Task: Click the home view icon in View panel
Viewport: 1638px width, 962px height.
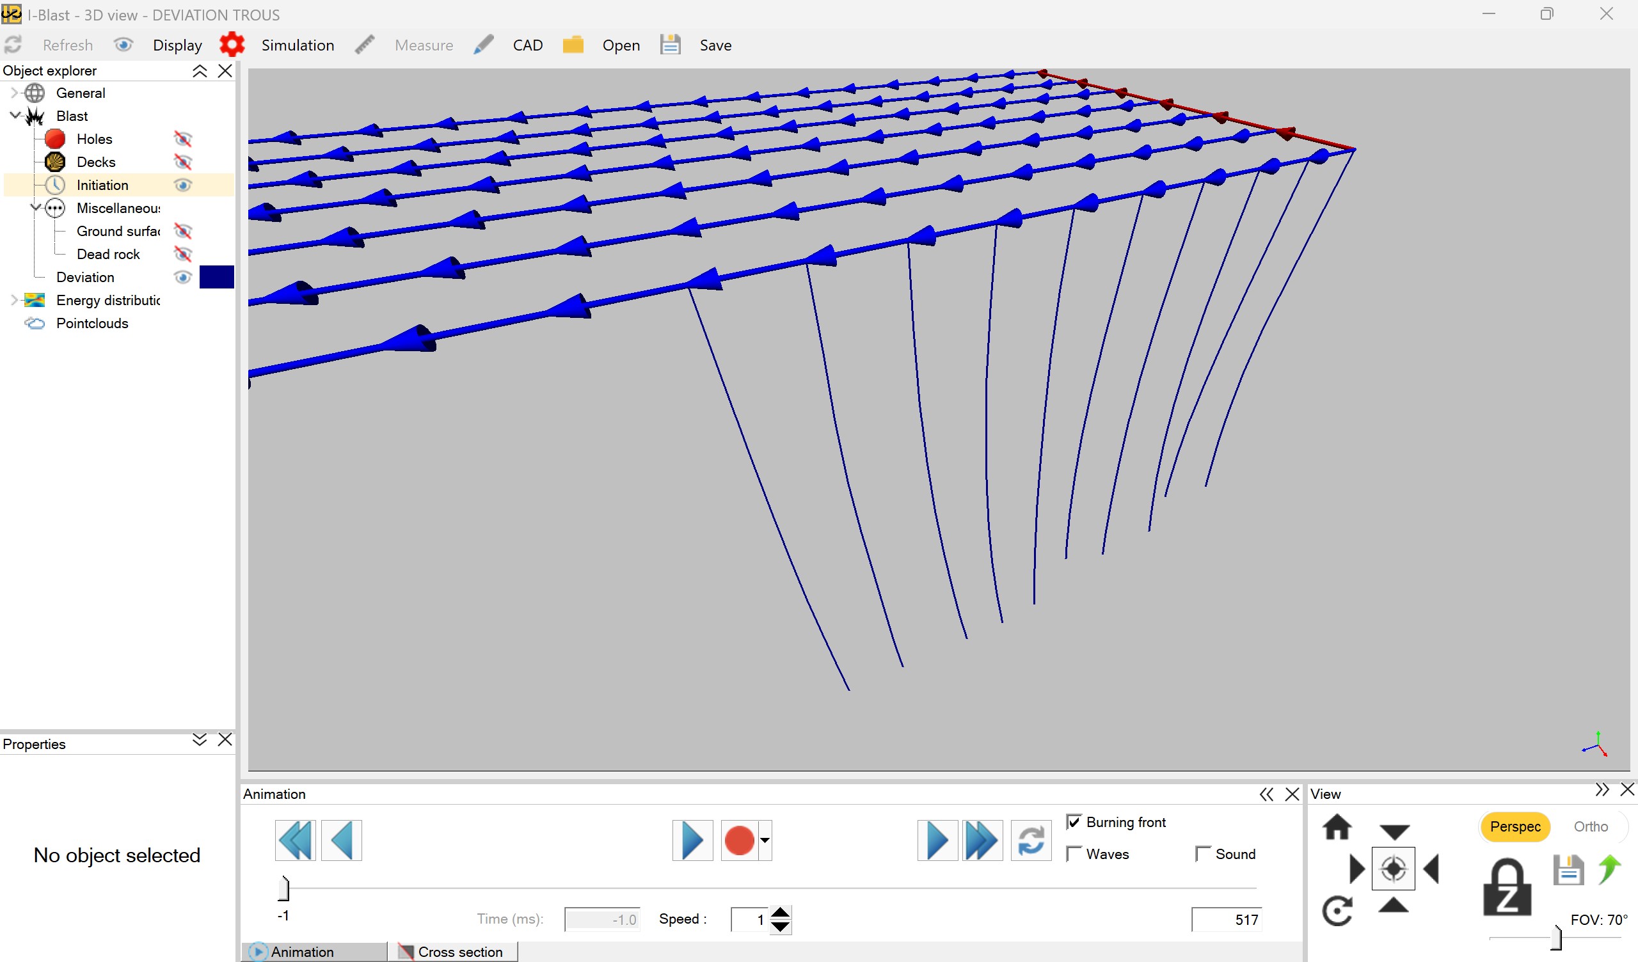Action: pyautogui.click(x=1339, y=827)
